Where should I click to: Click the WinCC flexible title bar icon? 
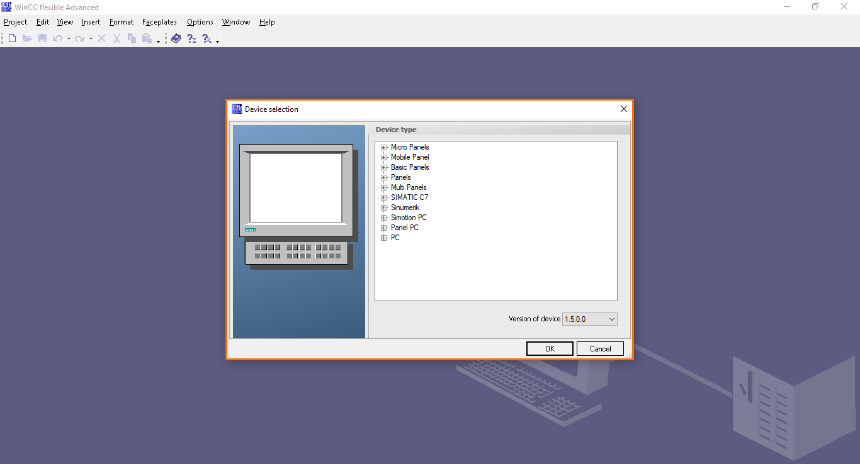[x=6, y=7]
